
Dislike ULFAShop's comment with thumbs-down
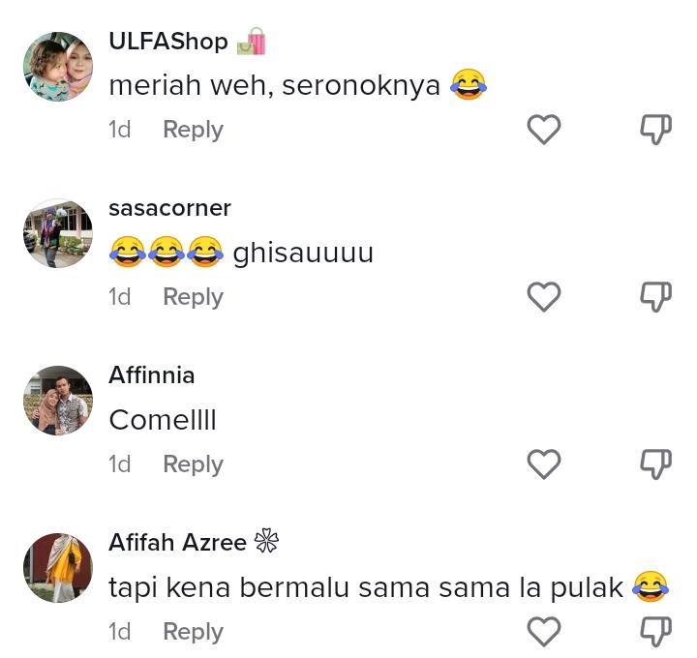[655, 130]
